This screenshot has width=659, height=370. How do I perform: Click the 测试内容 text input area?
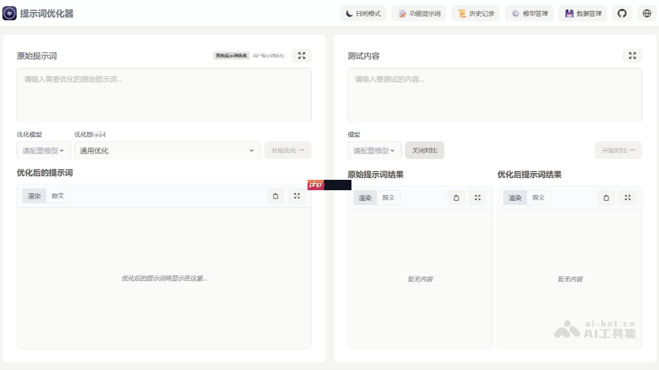[x=494, y=94]
